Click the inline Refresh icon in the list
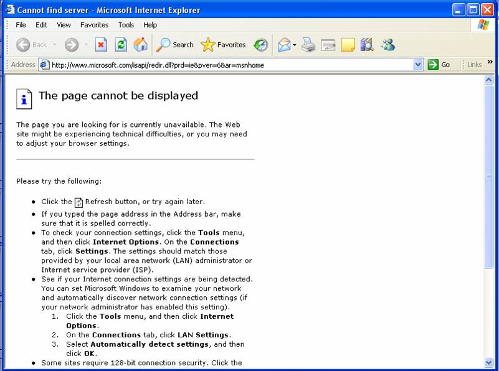The width and height of the screenshot is (499, 371). click(78, 202)
